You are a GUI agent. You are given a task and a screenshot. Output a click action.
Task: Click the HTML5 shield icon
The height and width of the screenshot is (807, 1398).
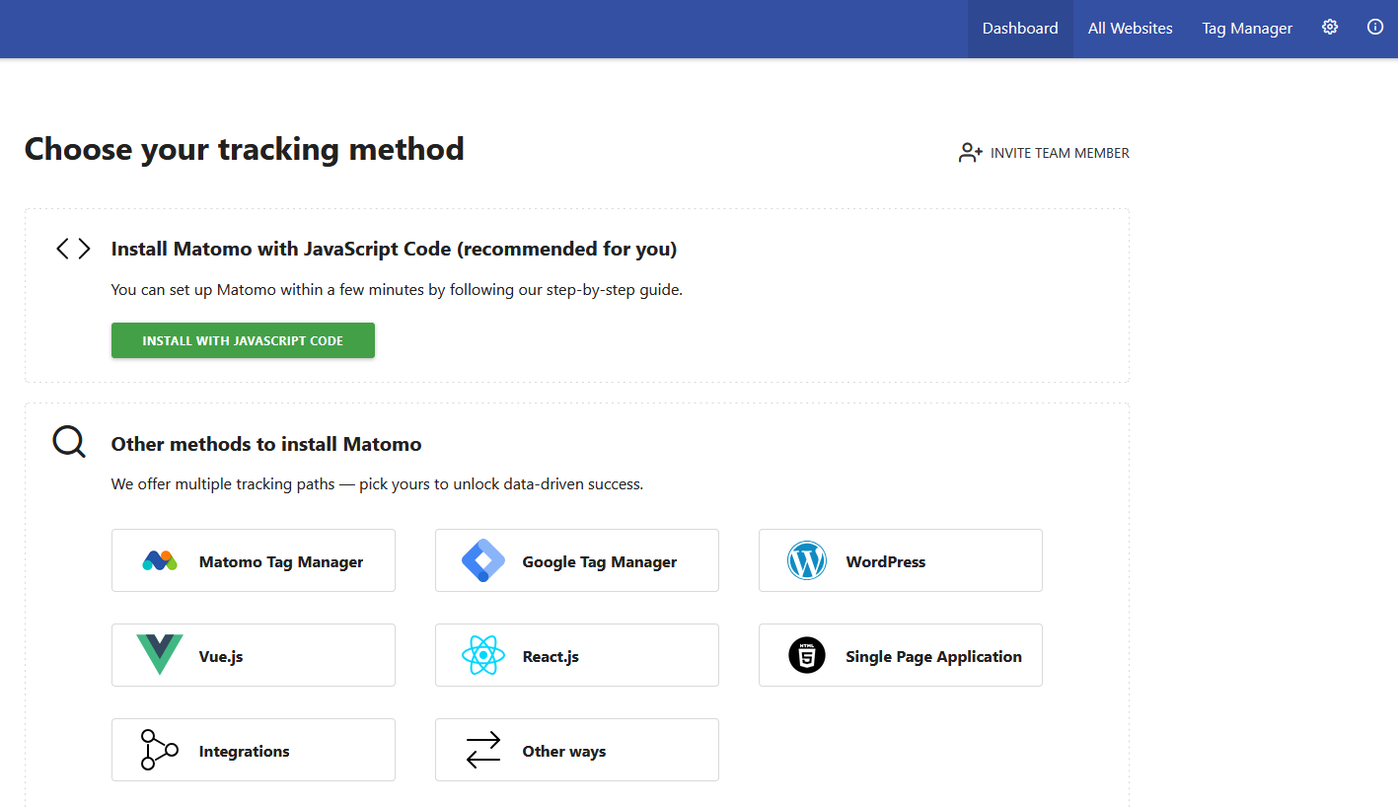click(807, 655)
